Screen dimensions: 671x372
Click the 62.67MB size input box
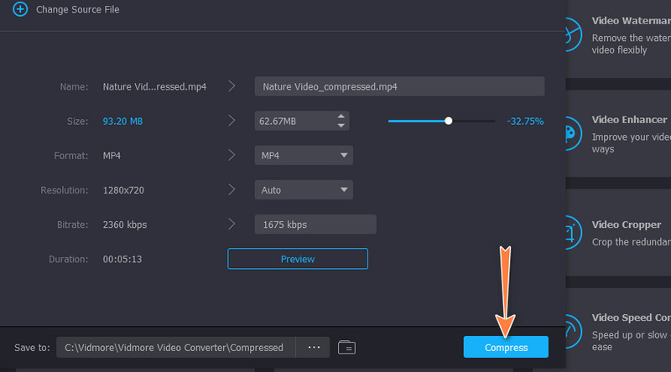coord(294,121)
